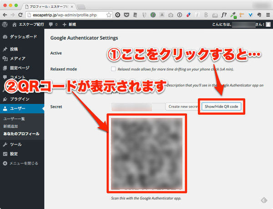Click the Active label text
This screenshot has height=209, width=273.
pyautogui.click(x=56, y=53)
